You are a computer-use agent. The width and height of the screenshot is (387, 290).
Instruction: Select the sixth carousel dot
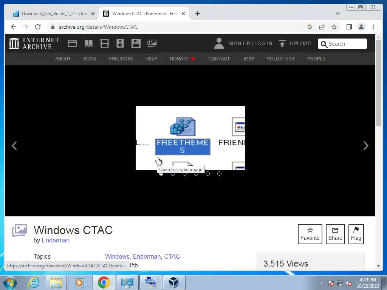219,174
